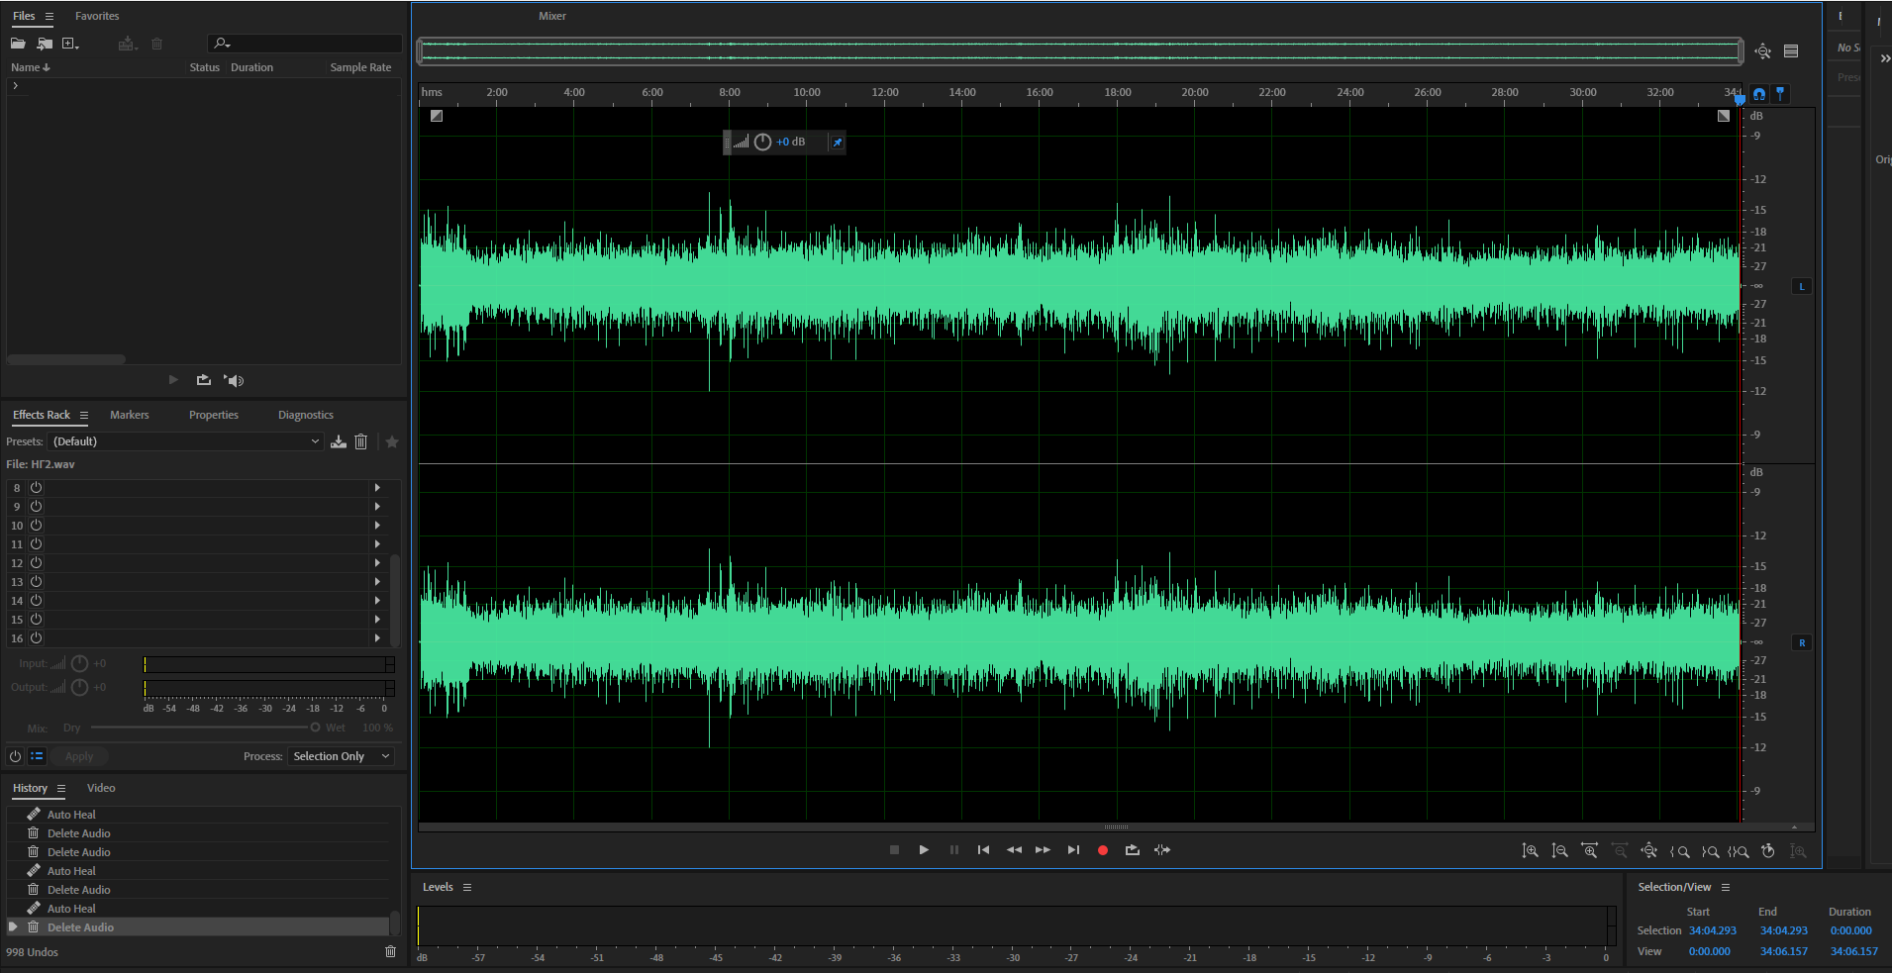Click the transport Loop Playback icon
This screenshot has height=973, width=1892.
(x=1133, y=850)
